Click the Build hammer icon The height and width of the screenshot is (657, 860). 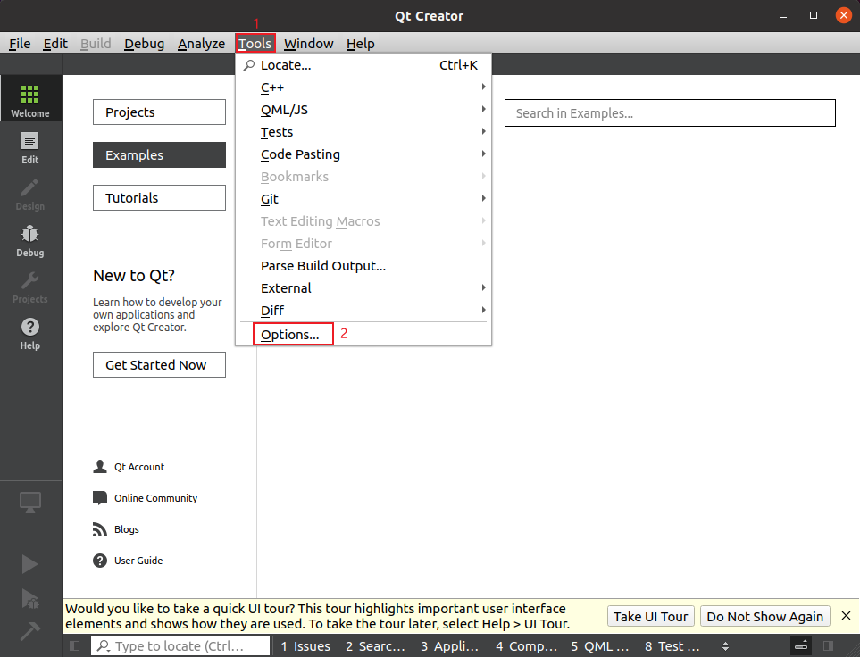pyautogui.click(x=29, y=631)
